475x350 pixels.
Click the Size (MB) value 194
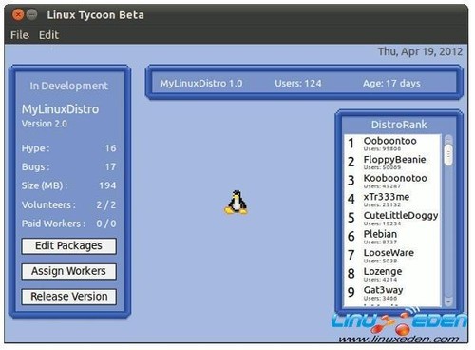[107, 185]
